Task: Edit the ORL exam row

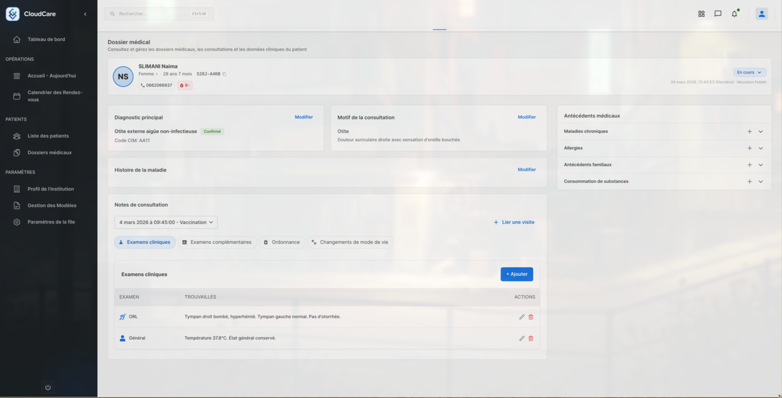Action: pyautogui.click(x=522, y=317)
